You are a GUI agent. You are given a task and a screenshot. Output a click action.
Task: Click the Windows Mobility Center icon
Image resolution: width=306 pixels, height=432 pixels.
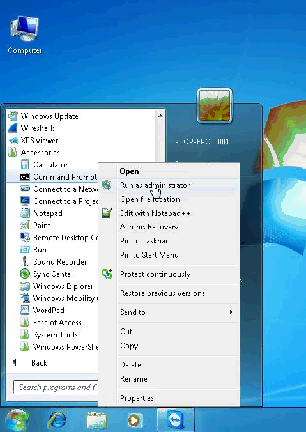(x=25, y=298)
